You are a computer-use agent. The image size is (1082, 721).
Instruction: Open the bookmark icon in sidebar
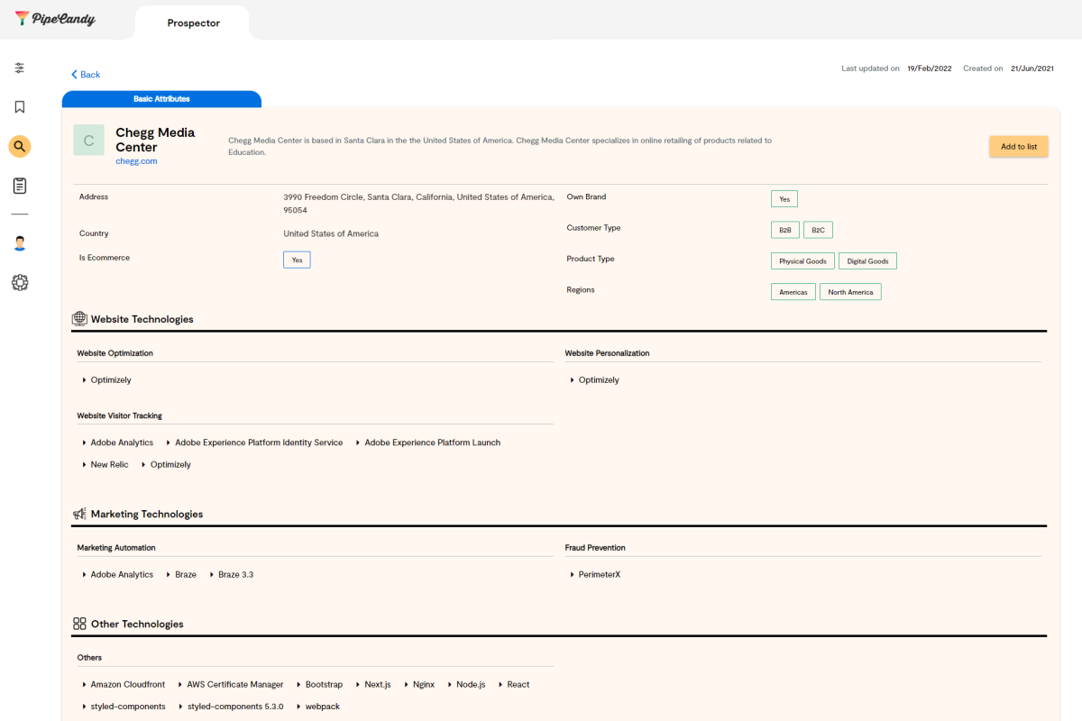pos(20,107)
